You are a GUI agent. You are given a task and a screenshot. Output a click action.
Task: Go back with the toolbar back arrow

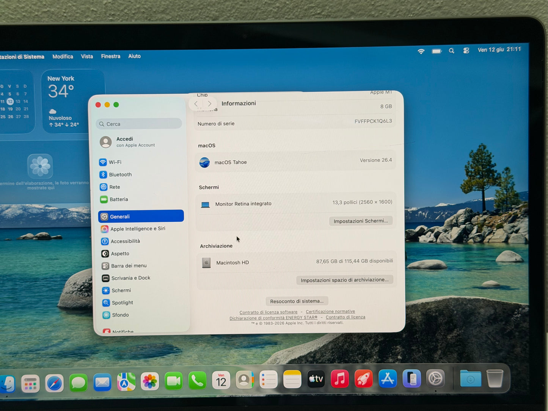point(196,104)
